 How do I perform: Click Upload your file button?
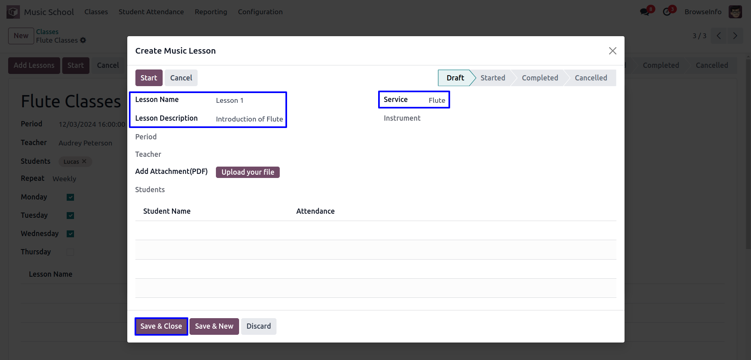pyautogui.click(x=248, y=172)
